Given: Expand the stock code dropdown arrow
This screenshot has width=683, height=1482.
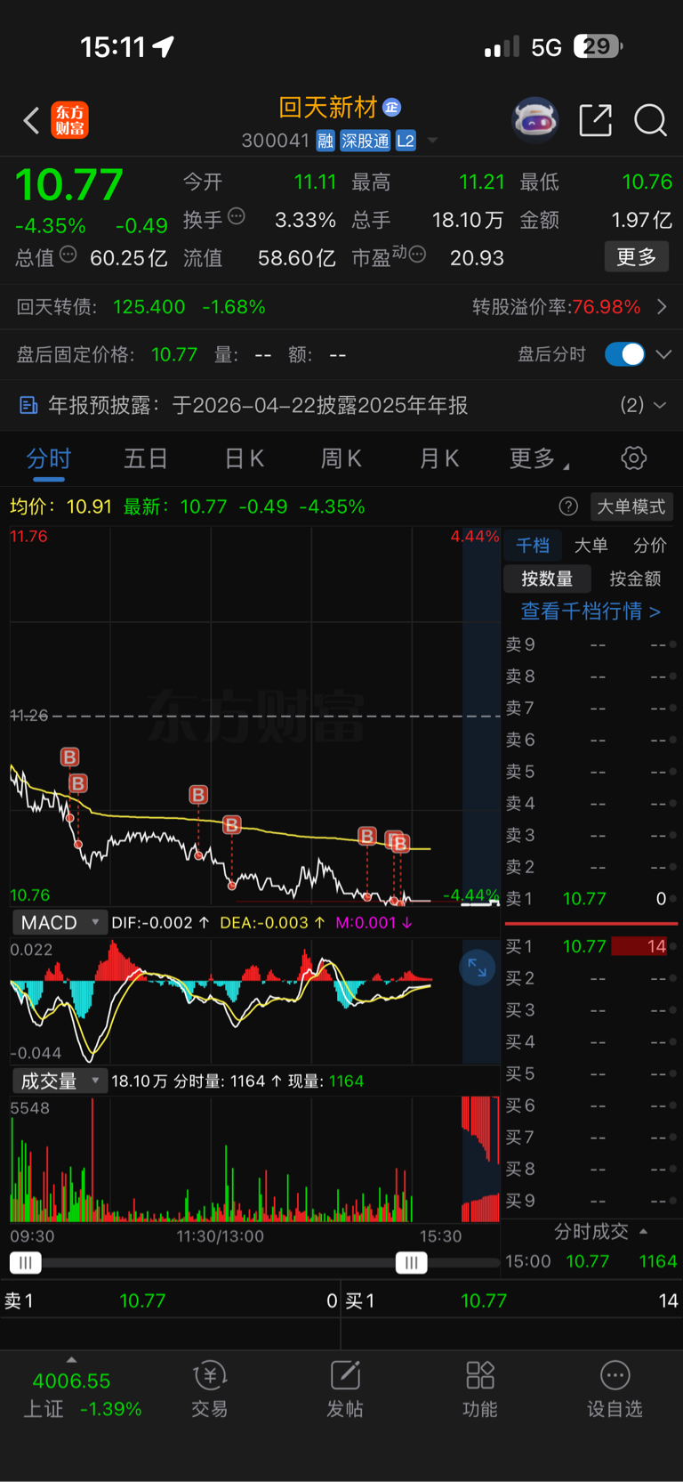Looking at the screenshot, I should click(432, 141).
